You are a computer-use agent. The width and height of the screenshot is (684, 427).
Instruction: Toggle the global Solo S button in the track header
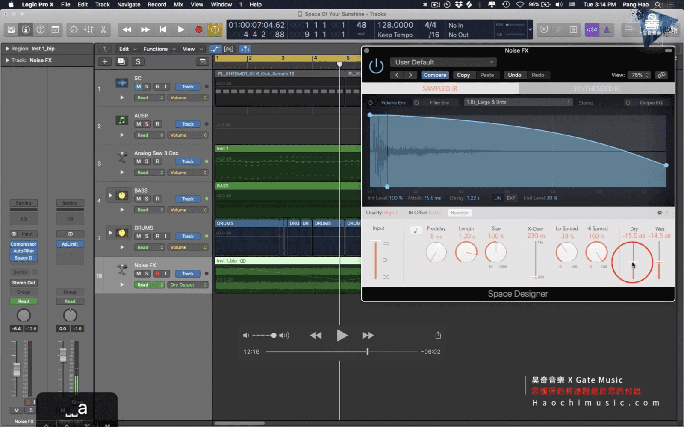tap(138, 61)
